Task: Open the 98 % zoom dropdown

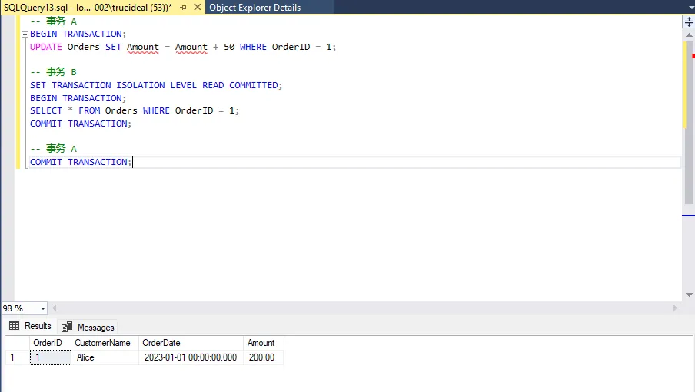Action: coord(42,308)
